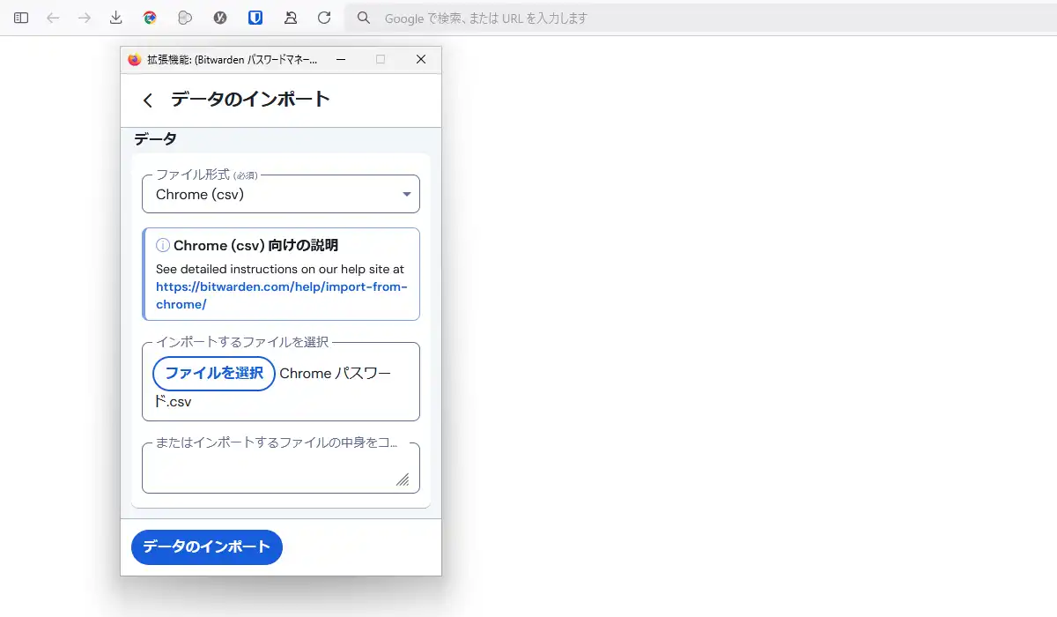Image resolution: width=1057 pixels, height=617 pixels.
Task: Click the search magnifier in address bar
Action: [x=364, y=18]
